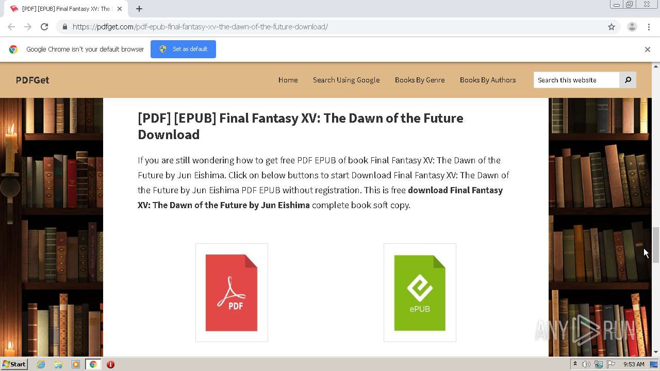The image size is (660, 371).
Task: Click the scrollbar down arrow
Action: (656, 352)
